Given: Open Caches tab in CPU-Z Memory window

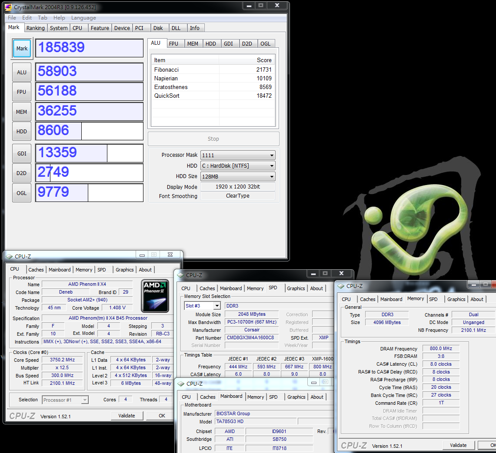Looking at the screenshot, I should pyautogui.click(x=368, y=299).
